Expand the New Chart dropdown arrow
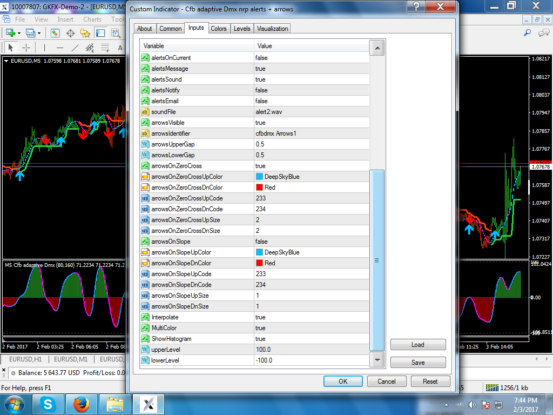The height and width of the screenshot is (415, 553). [x=19, y=33]
